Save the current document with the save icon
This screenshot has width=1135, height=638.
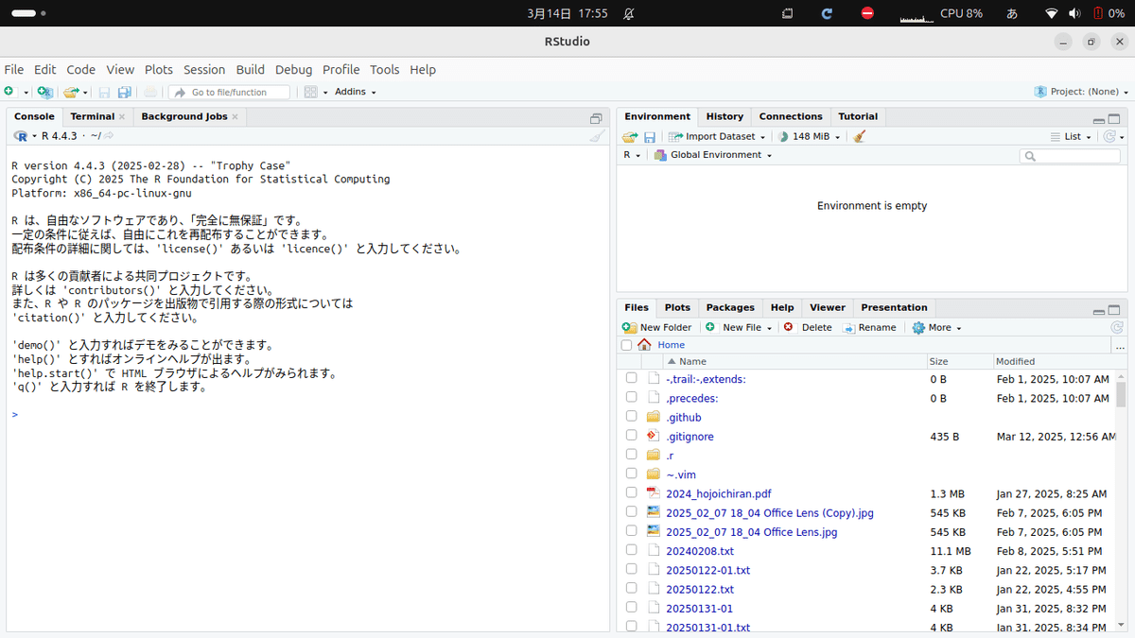click(x=104, y=91)
